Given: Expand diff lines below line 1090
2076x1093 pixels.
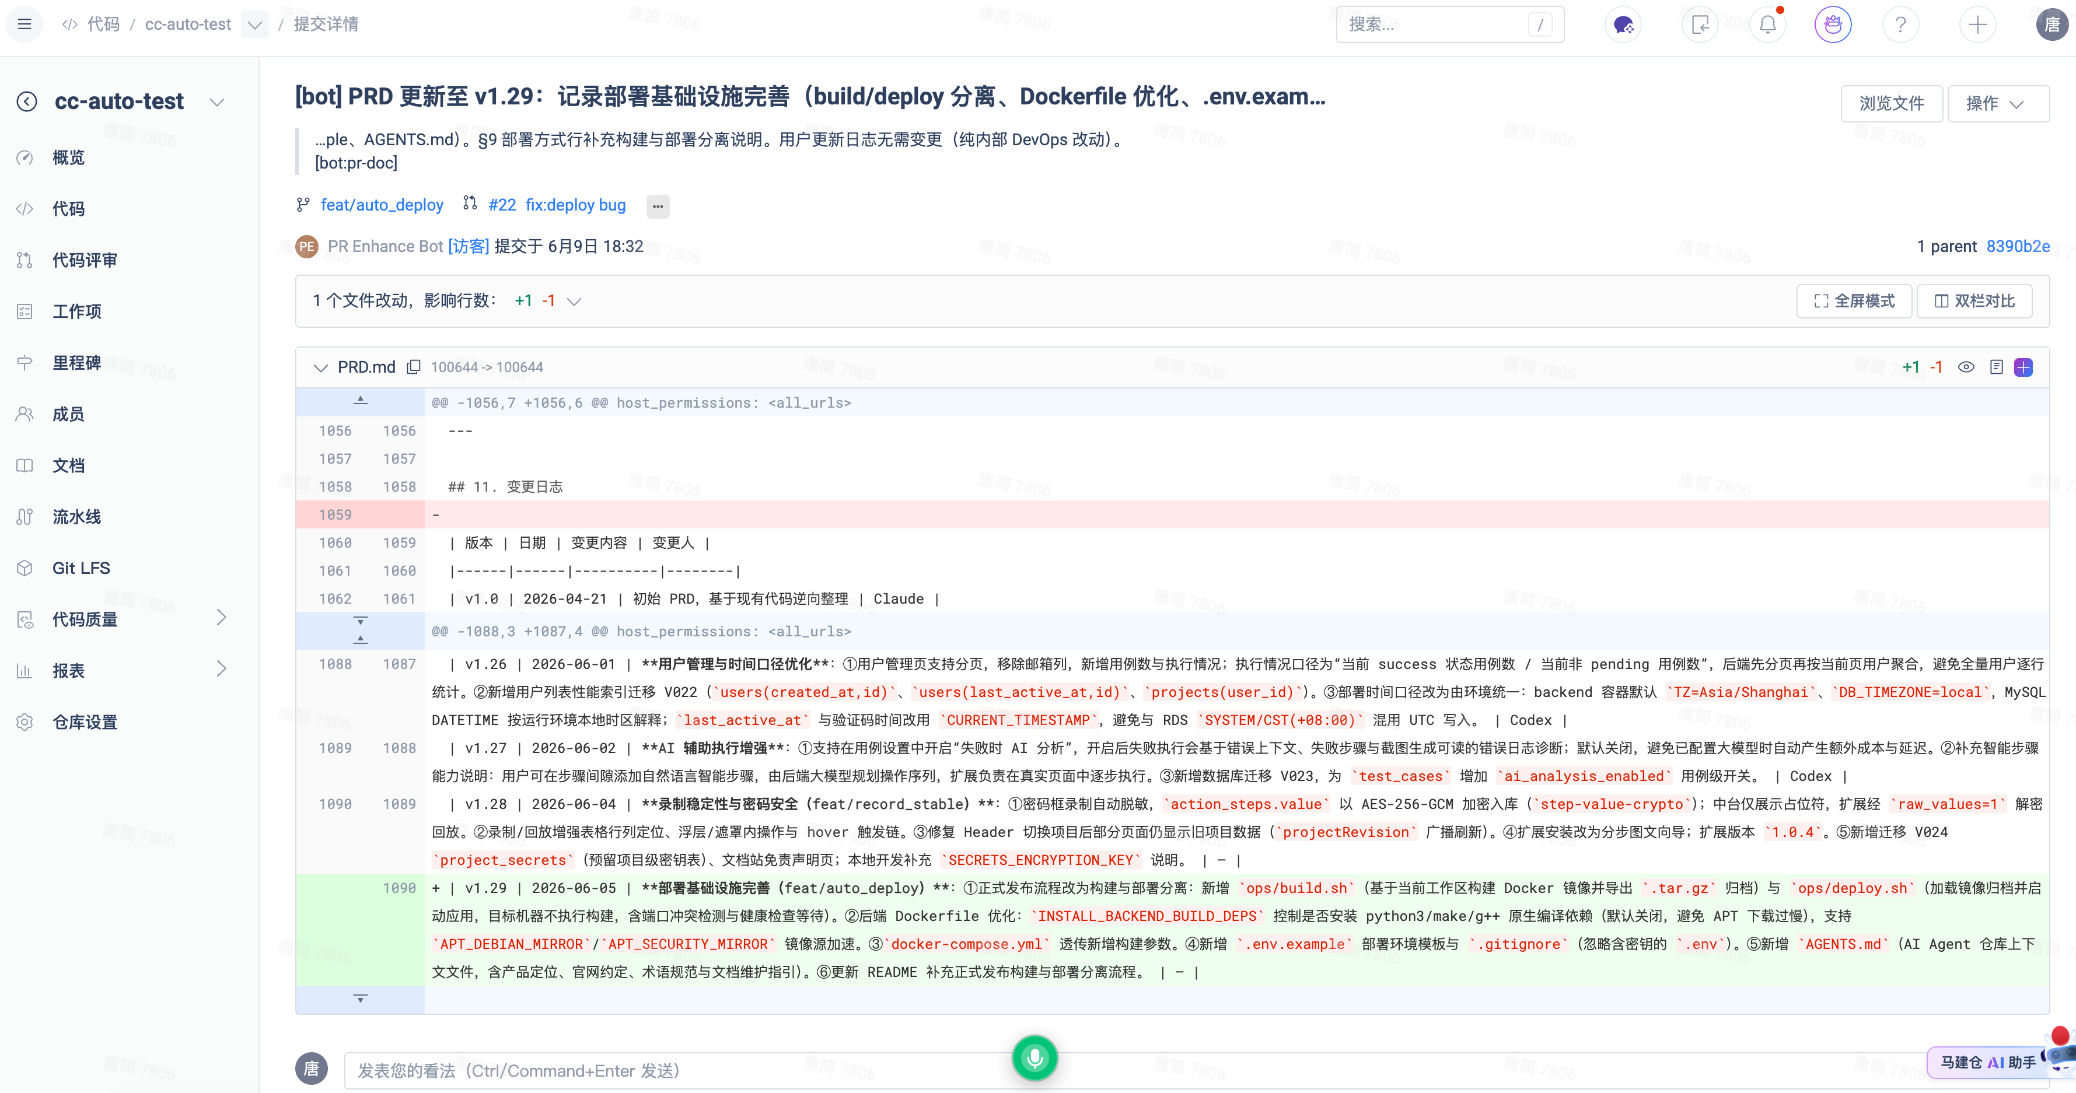Looking at the screenshot, I should point(360,999).
